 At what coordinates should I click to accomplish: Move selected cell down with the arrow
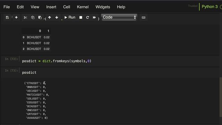(x=57, y=17)
